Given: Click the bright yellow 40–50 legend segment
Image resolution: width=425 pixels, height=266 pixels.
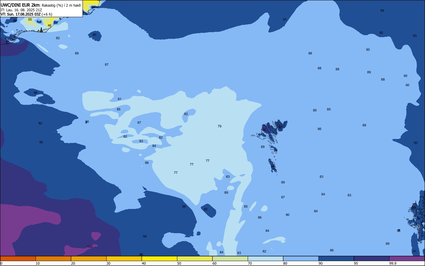Looking at the screenshot, I should point(159,258).
